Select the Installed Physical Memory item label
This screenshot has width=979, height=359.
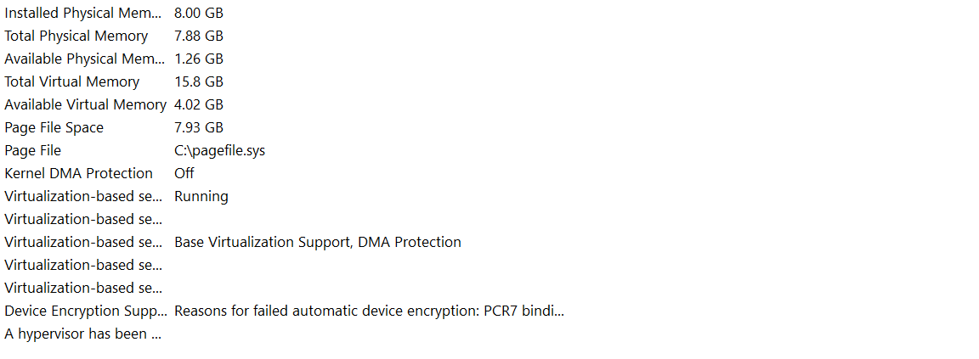click(x=84, y=13)
